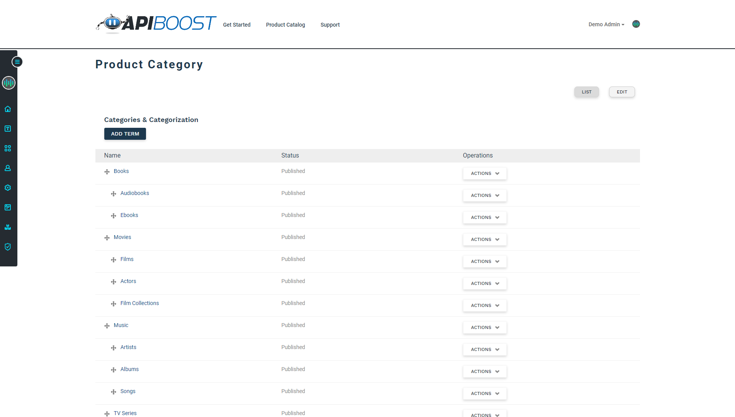
Task: Click the sidebar user avatar icon
Action: 8,83
